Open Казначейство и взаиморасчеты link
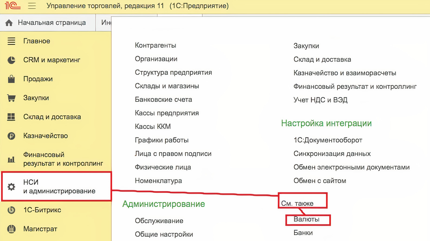Screen dimensions: 430x241 345,73
